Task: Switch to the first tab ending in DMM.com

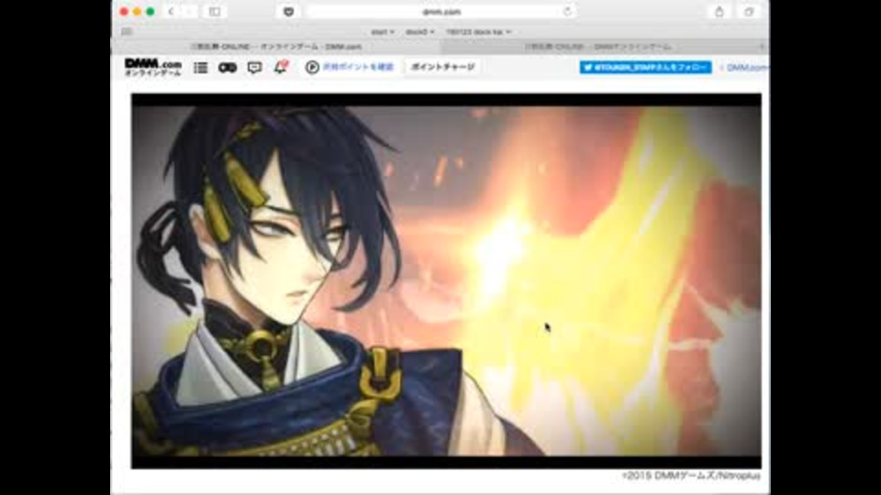Action: pos(276,47)
